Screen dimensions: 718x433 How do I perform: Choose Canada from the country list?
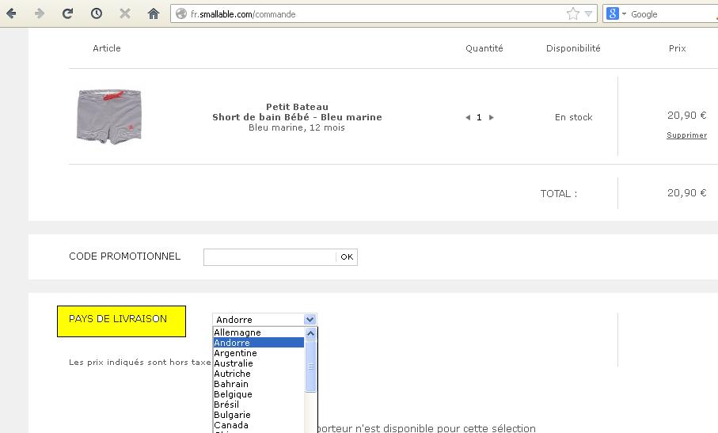[258, 425]
